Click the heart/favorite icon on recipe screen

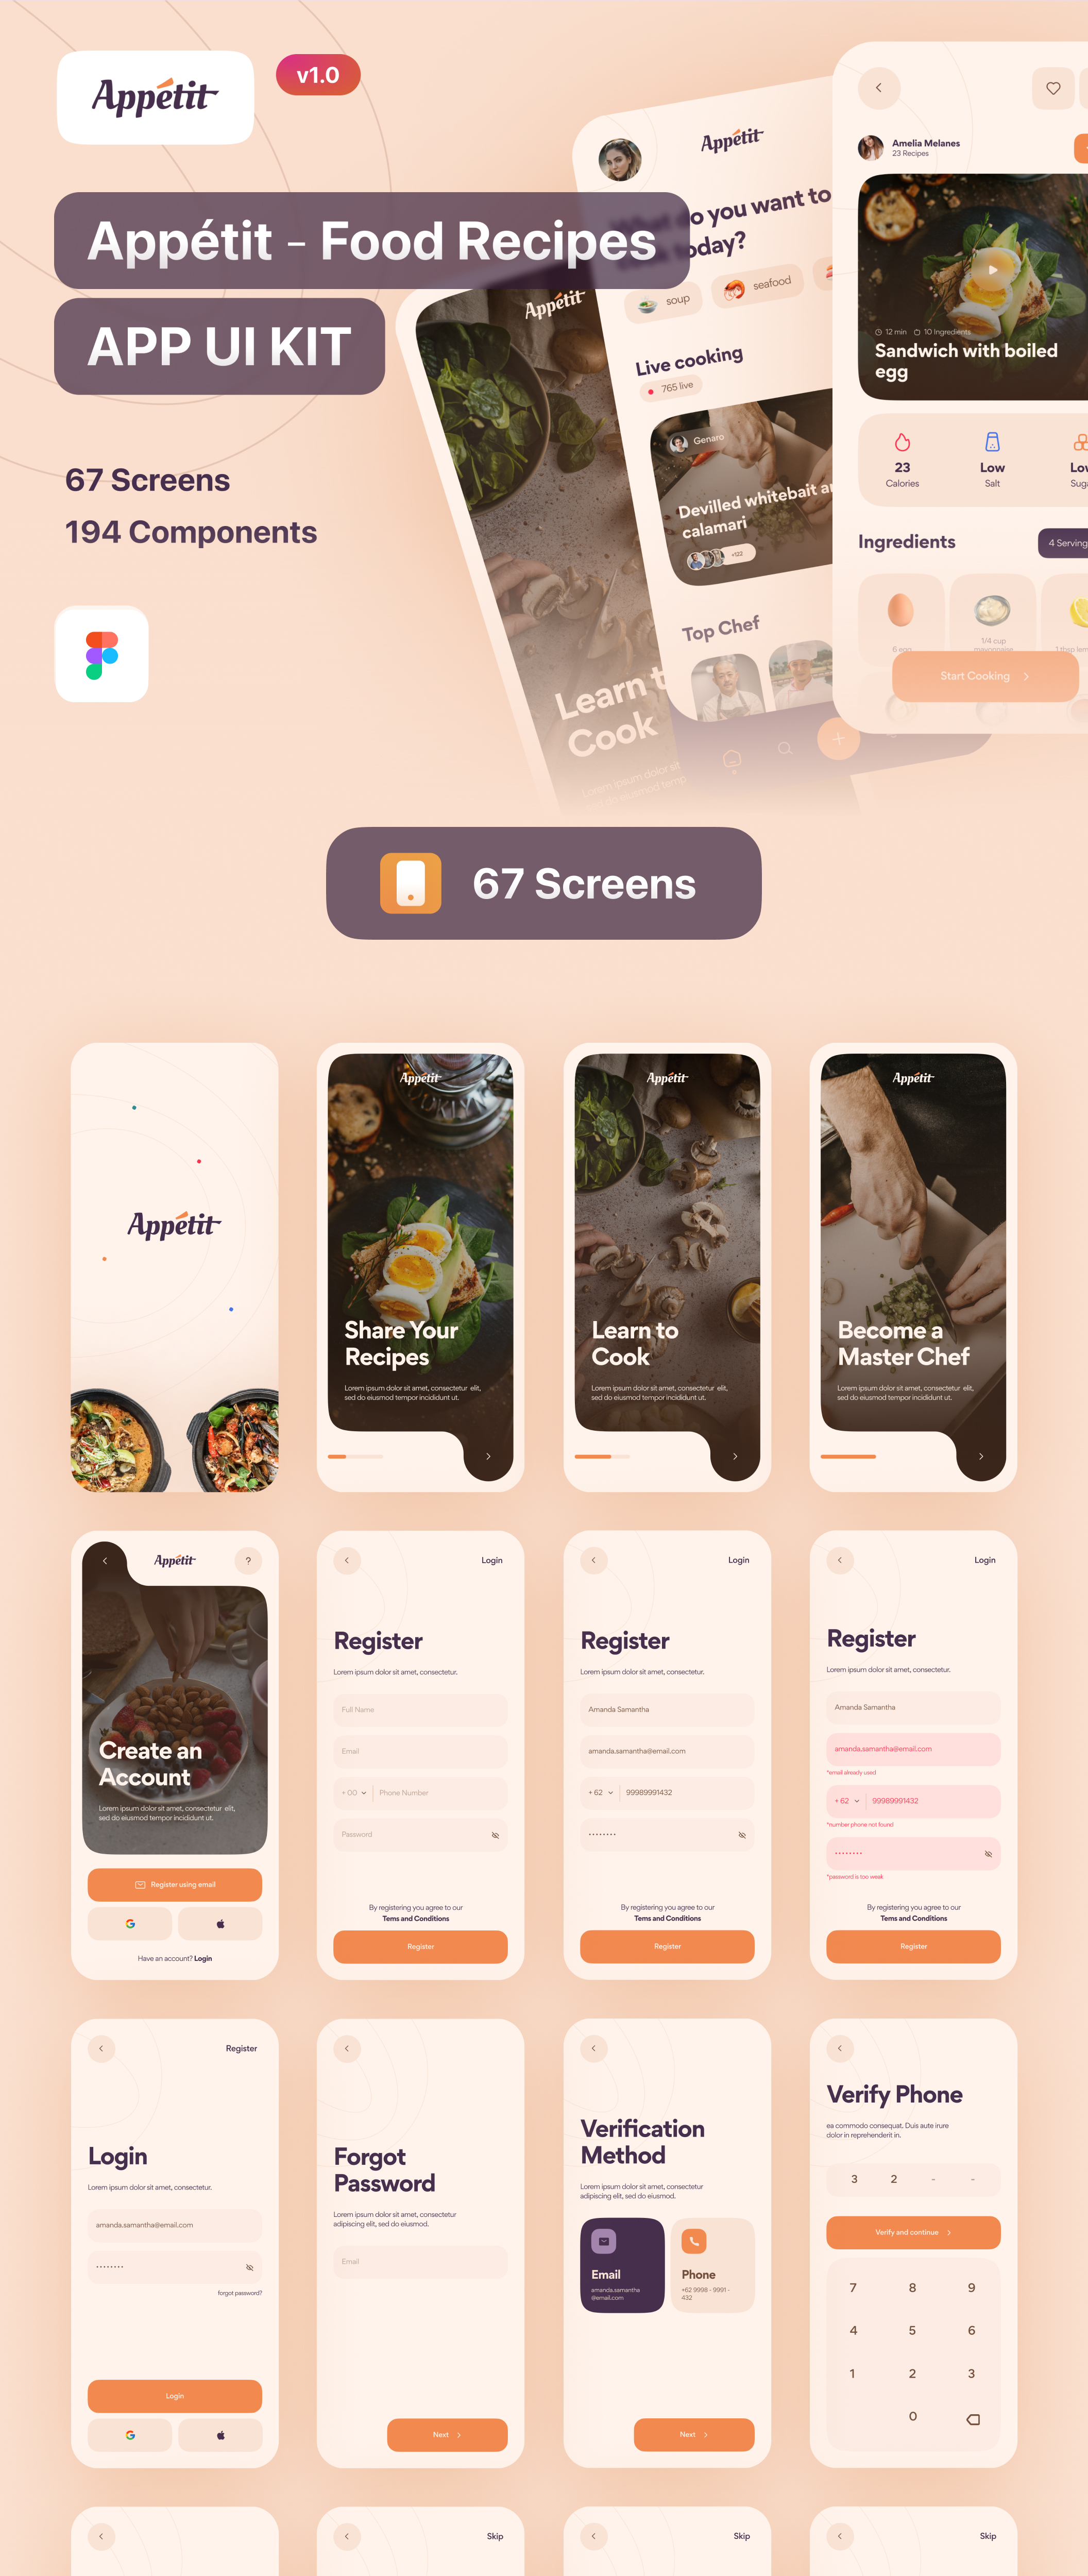point(1053,87)
